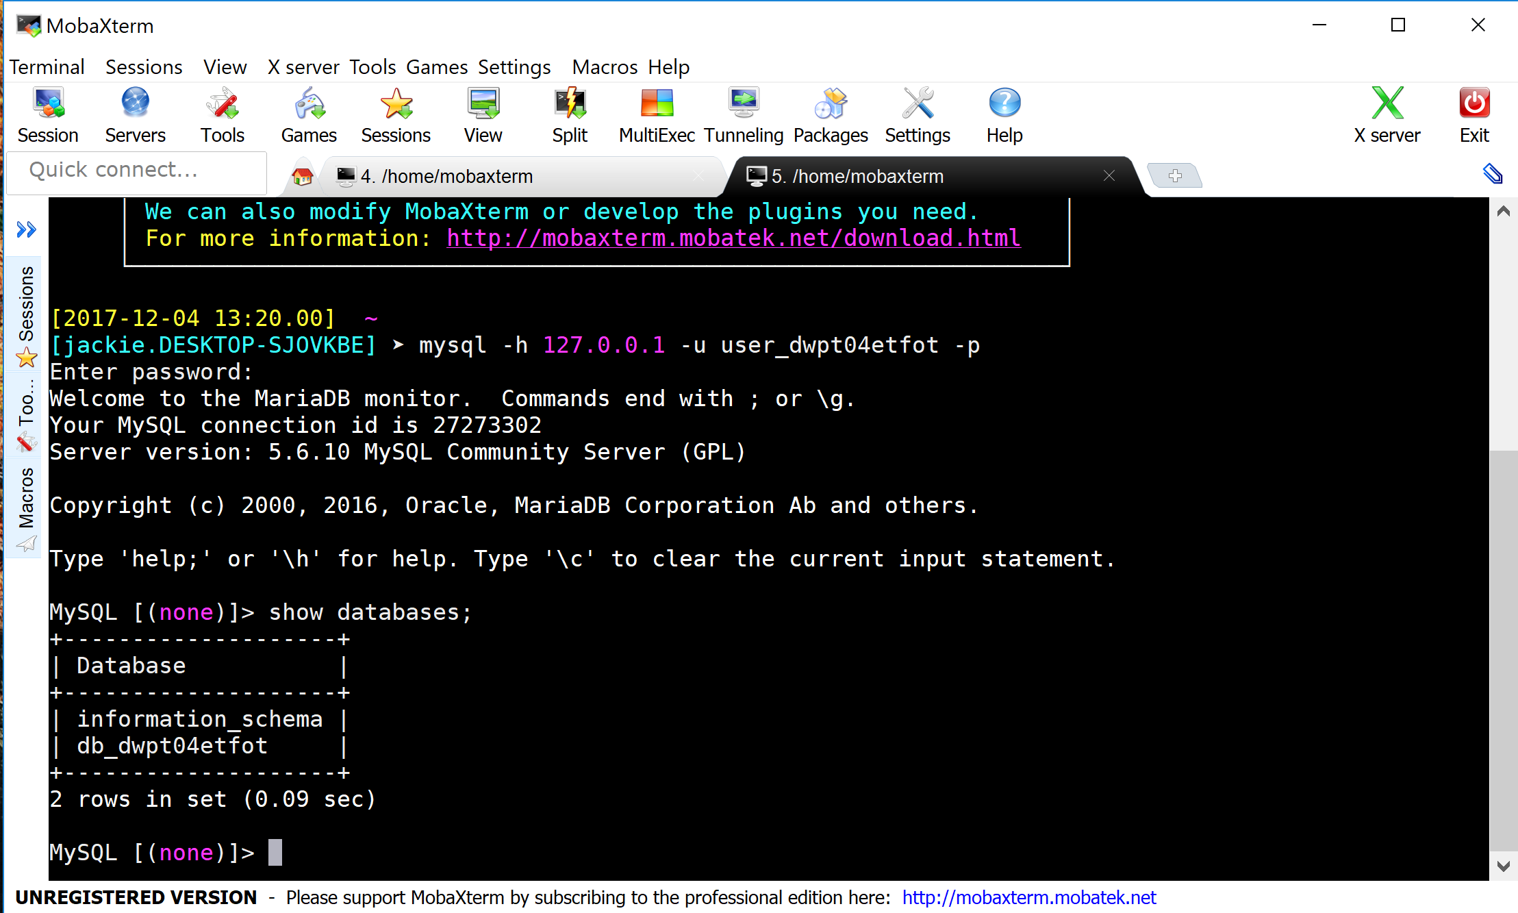The image size is (1518, 913).
Task: Start MultiExec mode from toolbar
Action: [657, 115]
